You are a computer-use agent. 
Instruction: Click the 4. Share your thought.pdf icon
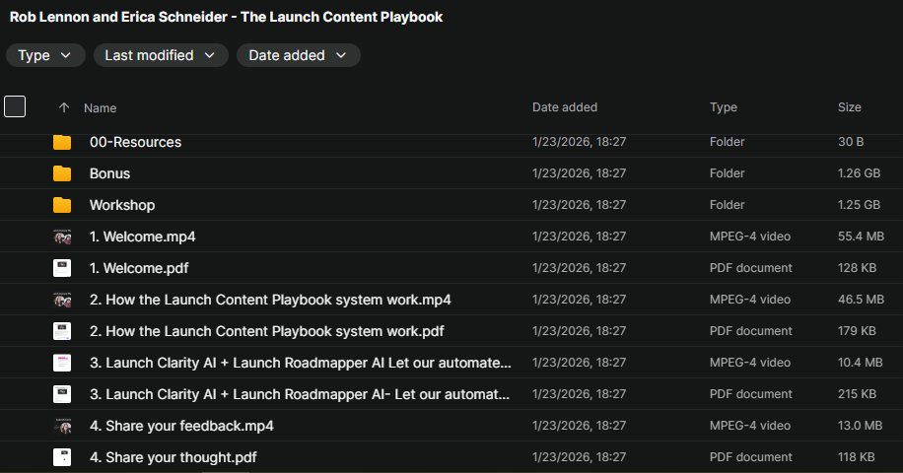(62, 457)
